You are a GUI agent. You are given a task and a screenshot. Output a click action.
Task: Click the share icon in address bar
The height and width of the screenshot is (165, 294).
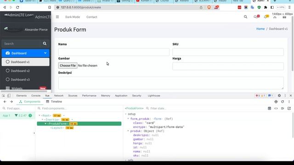coord(201,7)
